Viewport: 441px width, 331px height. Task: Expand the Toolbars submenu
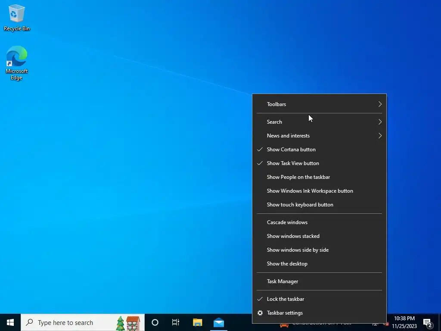319,104
